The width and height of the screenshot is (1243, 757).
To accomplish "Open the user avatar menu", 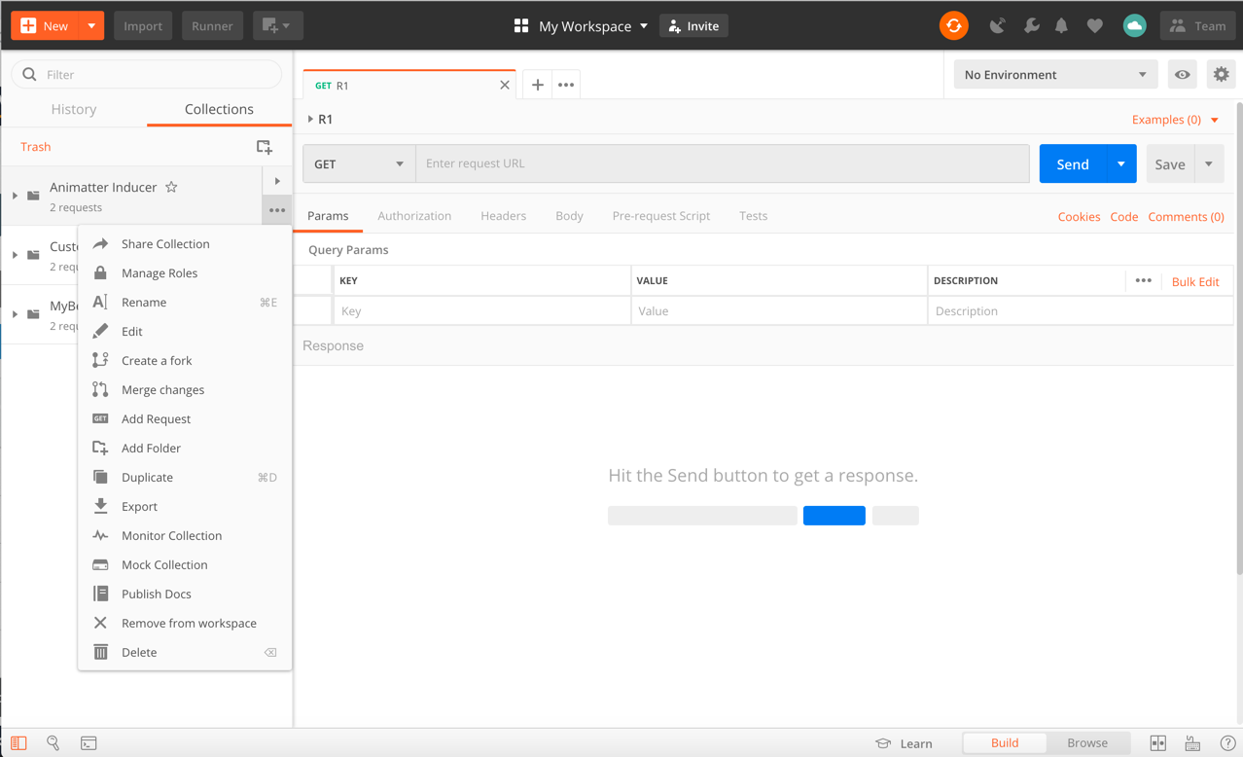I will tap(1134, 26).
